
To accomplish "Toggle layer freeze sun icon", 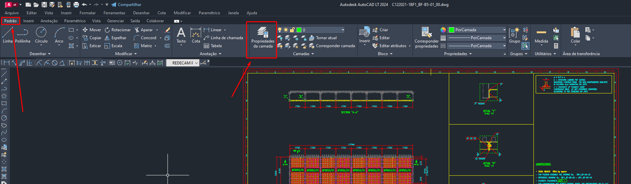I will pyautogui.click(x=286, y=30).
